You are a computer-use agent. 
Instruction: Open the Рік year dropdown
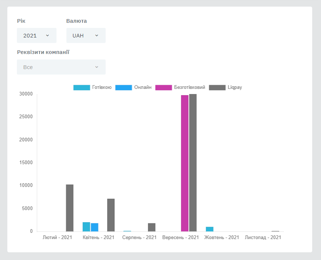click(x=36, y=36)
